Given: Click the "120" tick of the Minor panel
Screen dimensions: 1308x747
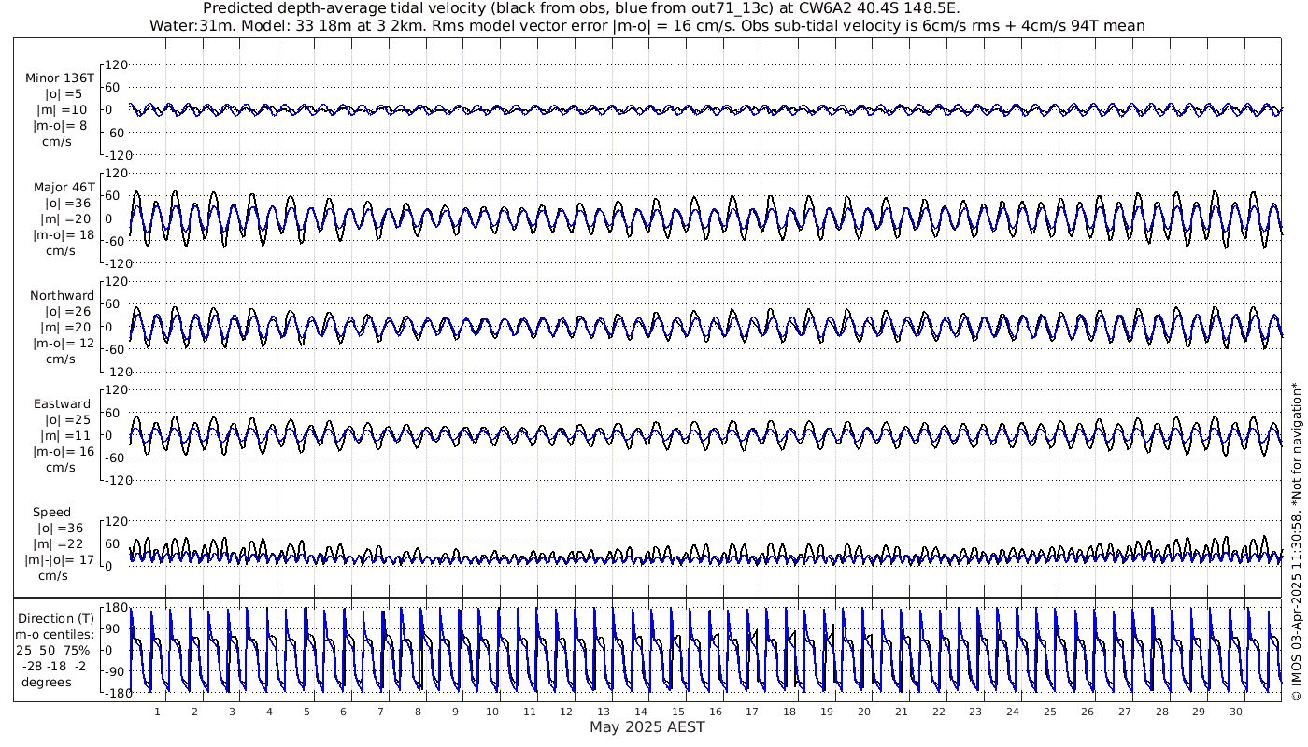Looking at the screenshot, I should coord(116,64).
